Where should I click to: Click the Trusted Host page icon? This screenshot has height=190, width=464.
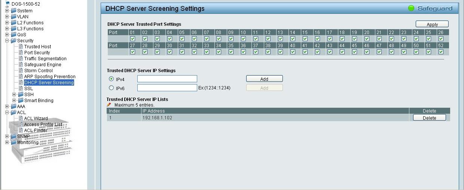[x=21, y=46]
